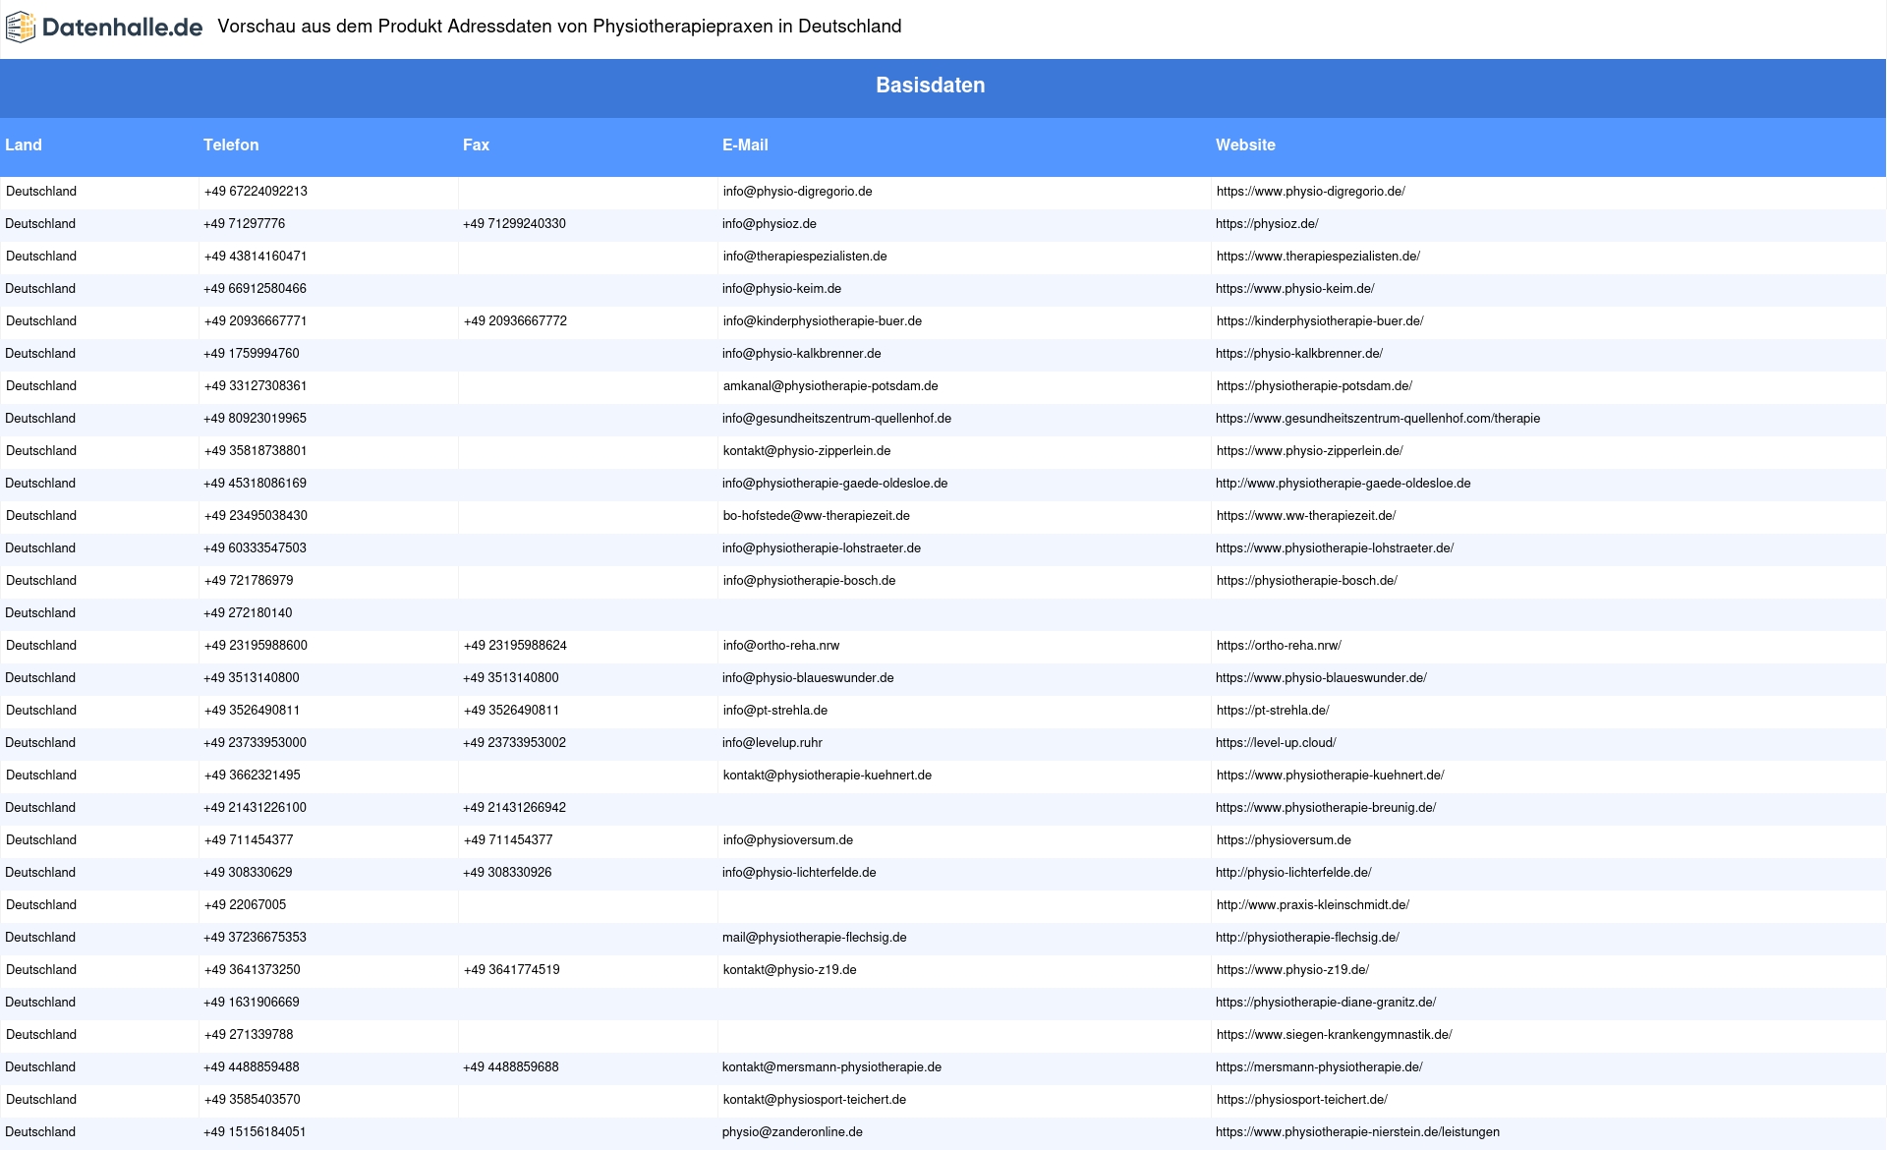Open http://physio-lichterfelde.de/ link

[1293, 873]
